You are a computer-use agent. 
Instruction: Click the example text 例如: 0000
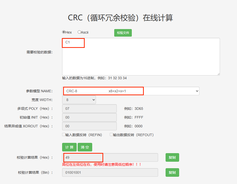coord(133,126)
